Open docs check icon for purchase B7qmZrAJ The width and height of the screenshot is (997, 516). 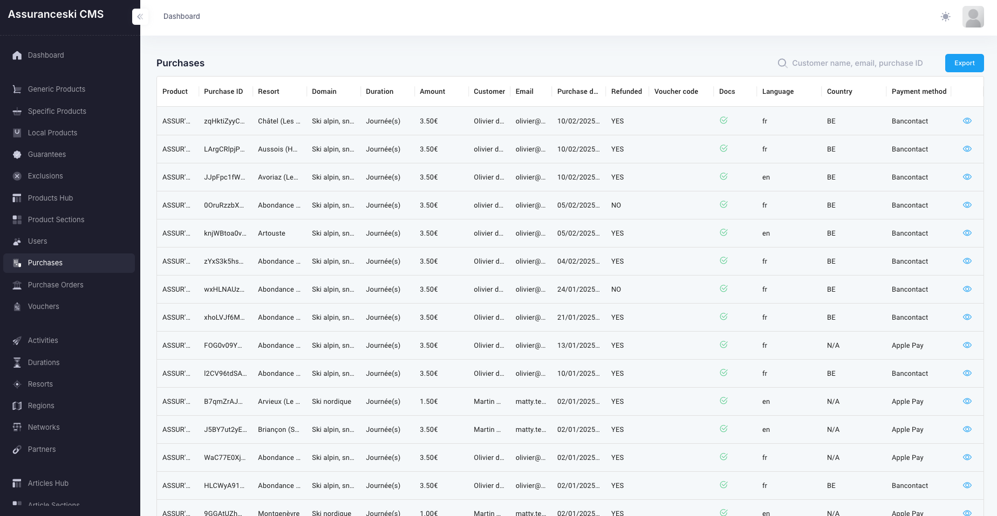[723, 401]
